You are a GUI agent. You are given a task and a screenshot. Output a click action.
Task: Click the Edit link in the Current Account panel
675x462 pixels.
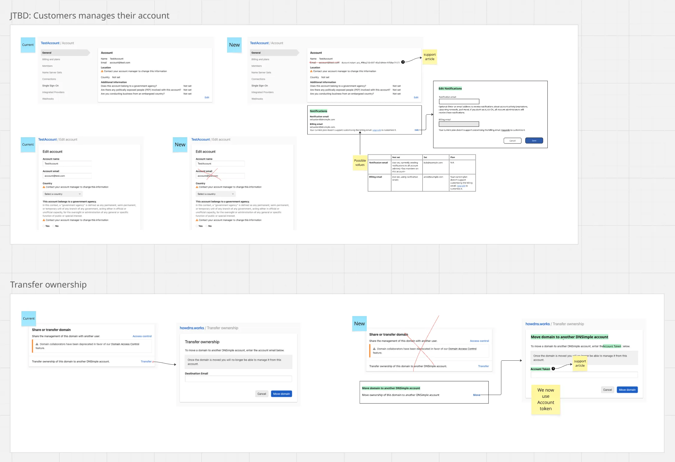click(x=207, y=97)
